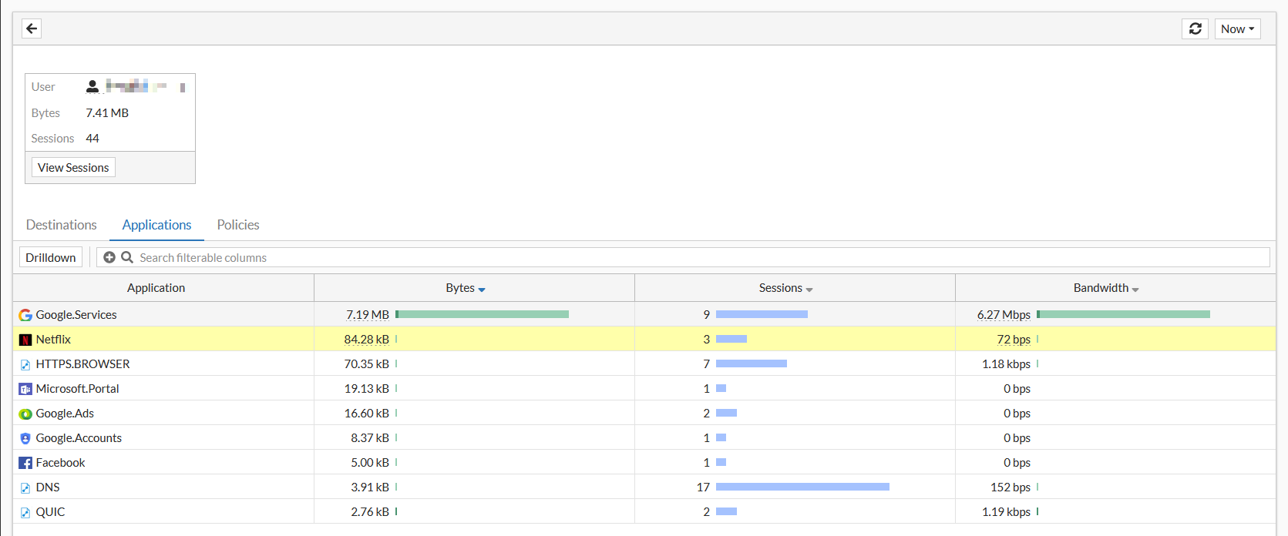The height and width of the screenshot is (536, 1288).
Task: Click the 7.41 MB user bytes value
Action: point(107,112)
